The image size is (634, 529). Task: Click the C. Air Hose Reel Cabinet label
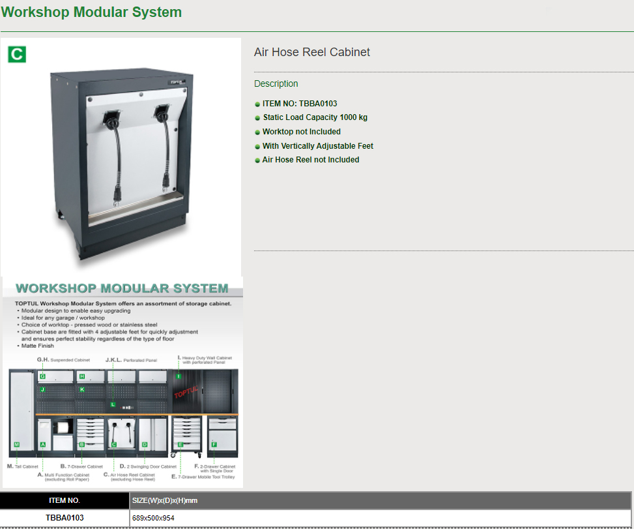(130, 477)
